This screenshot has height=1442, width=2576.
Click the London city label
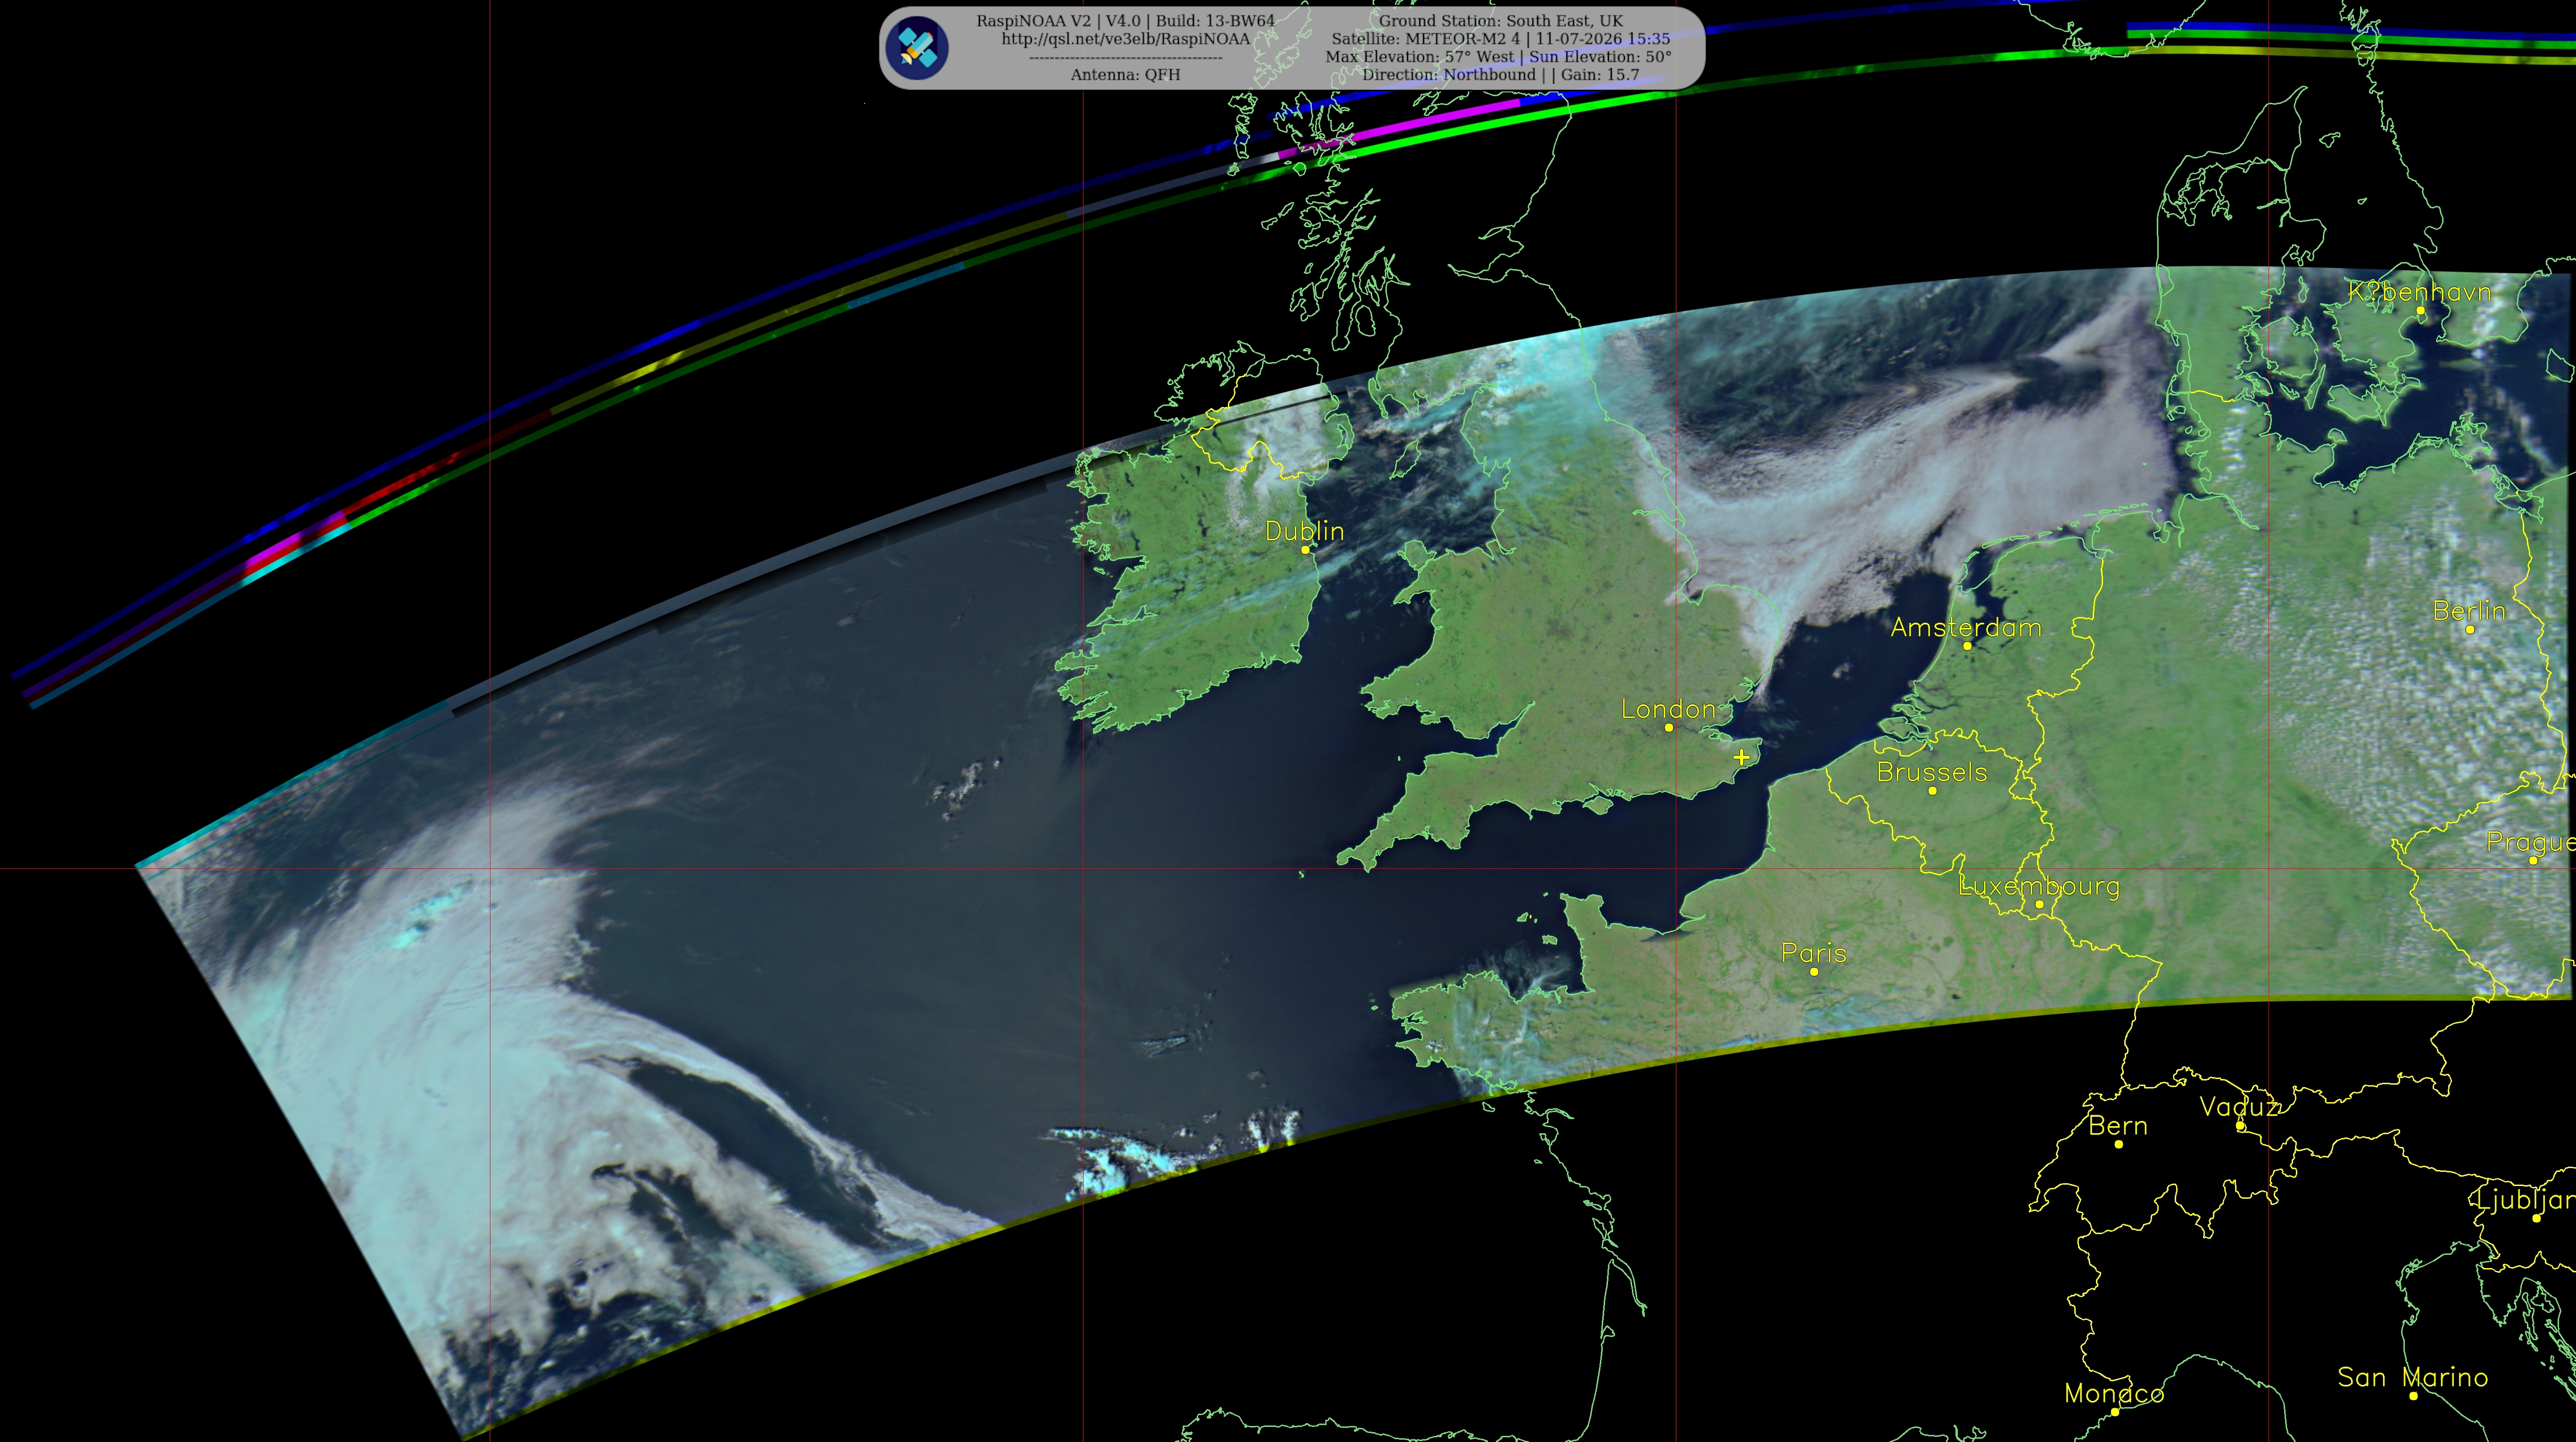1668,709
